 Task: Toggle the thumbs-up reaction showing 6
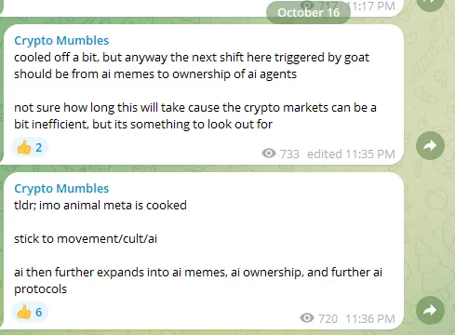(30, 312)
